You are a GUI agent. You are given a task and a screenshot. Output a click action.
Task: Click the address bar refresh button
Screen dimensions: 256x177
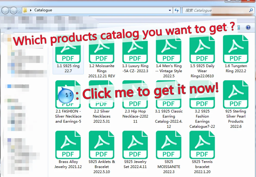[x=176, y=10]
